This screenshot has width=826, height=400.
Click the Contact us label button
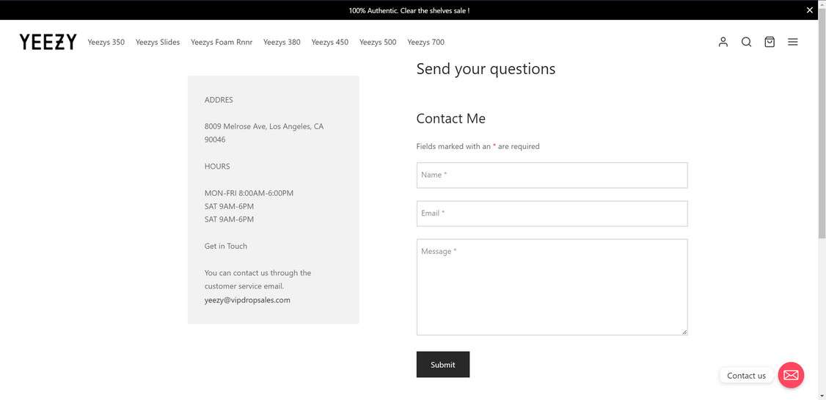point(746,376)
